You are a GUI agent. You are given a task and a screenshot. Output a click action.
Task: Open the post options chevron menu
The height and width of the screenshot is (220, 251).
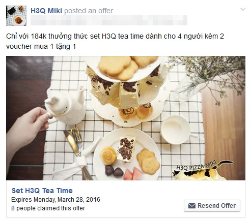point(243,9)
